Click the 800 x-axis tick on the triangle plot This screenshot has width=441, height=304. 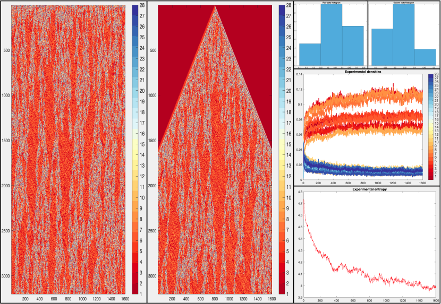click(215, 299)
